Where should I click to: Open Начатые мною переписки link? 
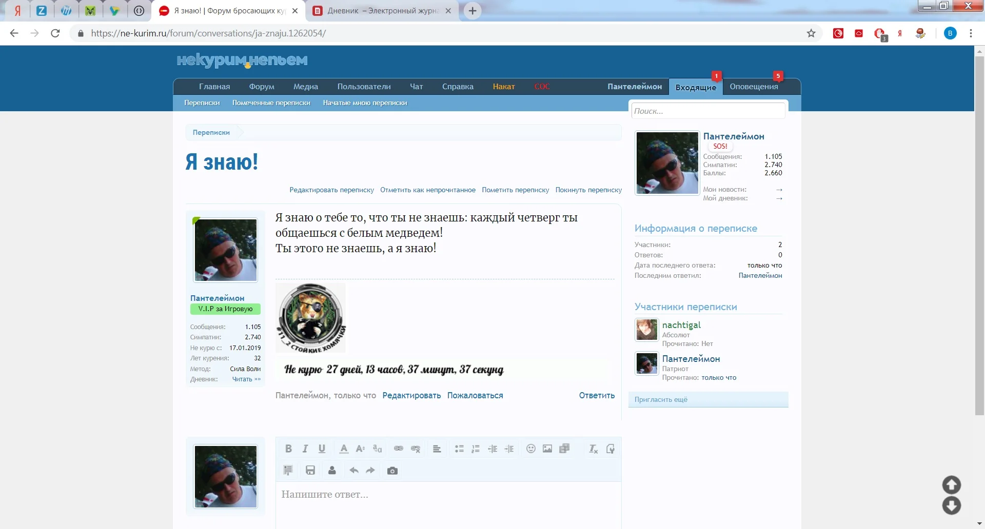365,103
